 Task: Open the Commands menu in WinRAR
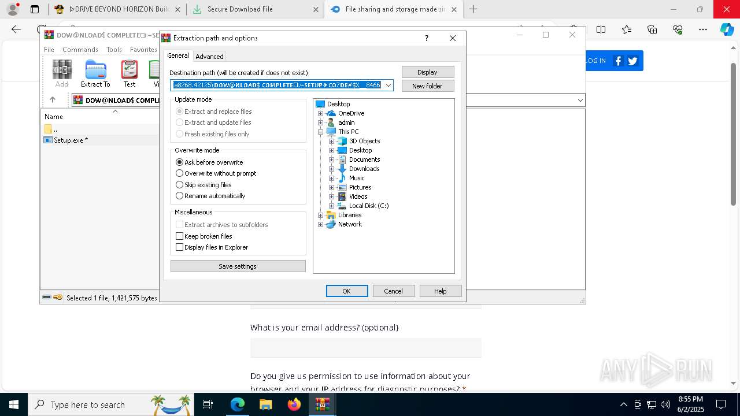(x=80, y=50)
